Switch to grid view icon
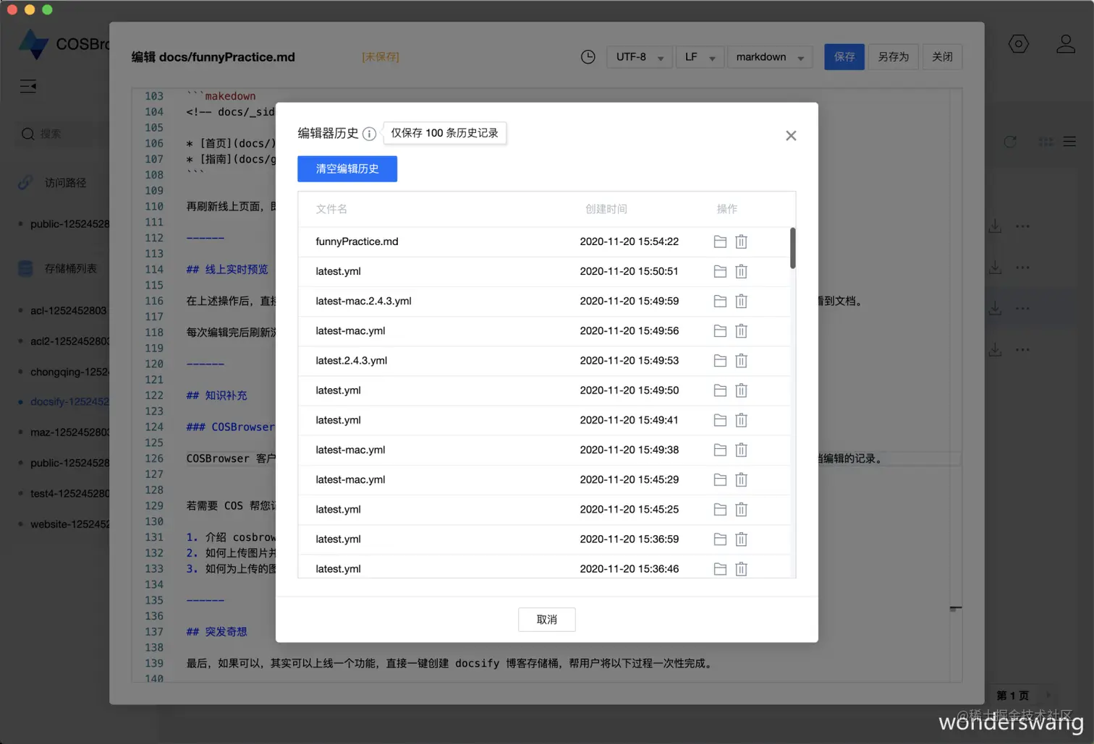 [x=1046, y=142]
